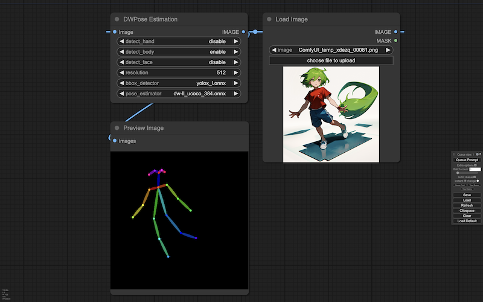
Task: Click the green MASK output port
Action: coord(395,40)
